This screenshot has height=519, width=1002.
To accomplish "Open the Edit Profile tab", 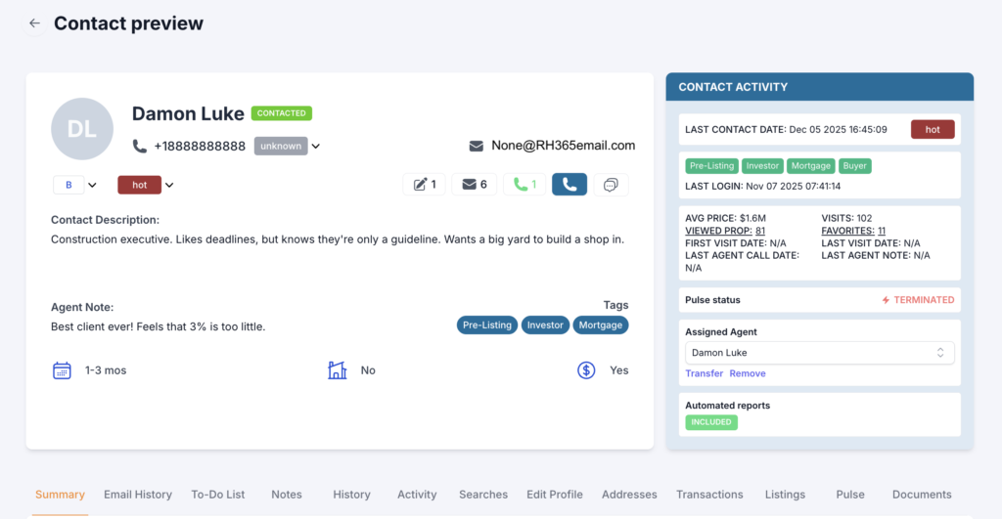I will point(555,495).
